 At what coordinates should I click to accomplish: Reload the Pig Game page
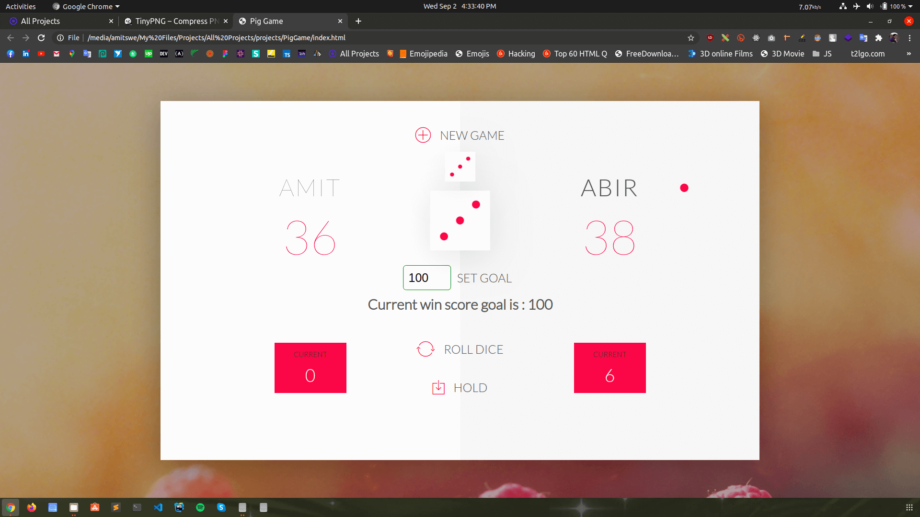(41, 38)
